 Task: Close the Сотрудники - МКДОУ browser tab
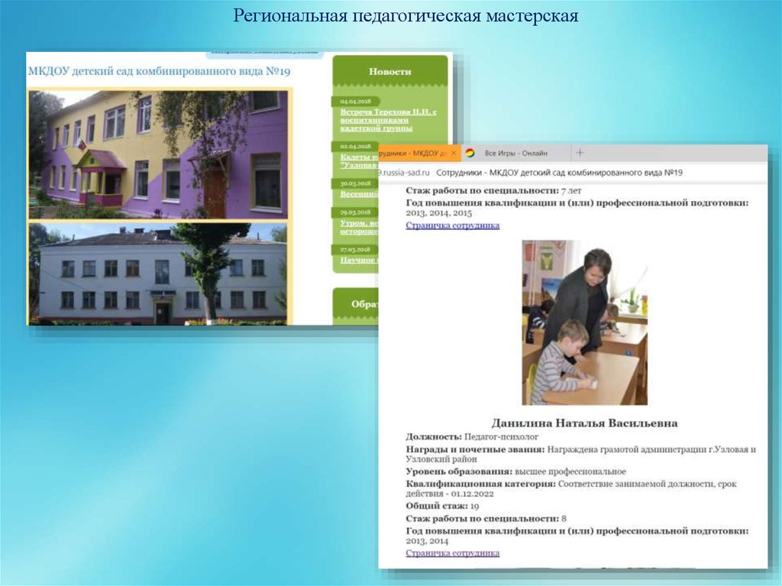pyautogui.click(x=454, y=154)
